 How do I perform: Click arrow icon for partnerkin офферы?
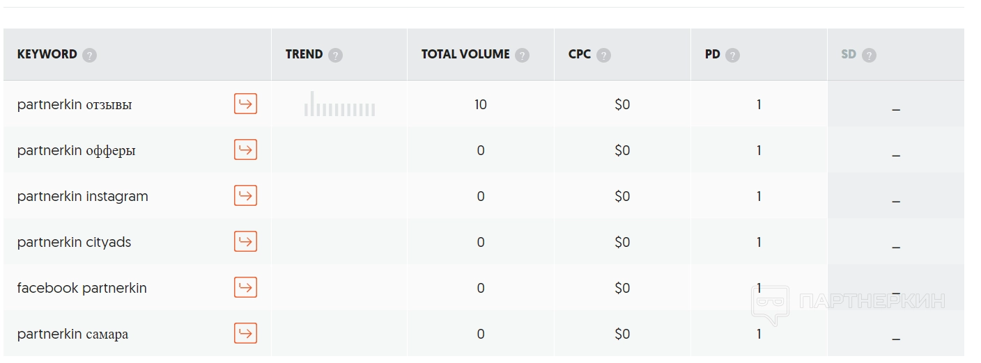pyautogui.click(x=245, y=150)
